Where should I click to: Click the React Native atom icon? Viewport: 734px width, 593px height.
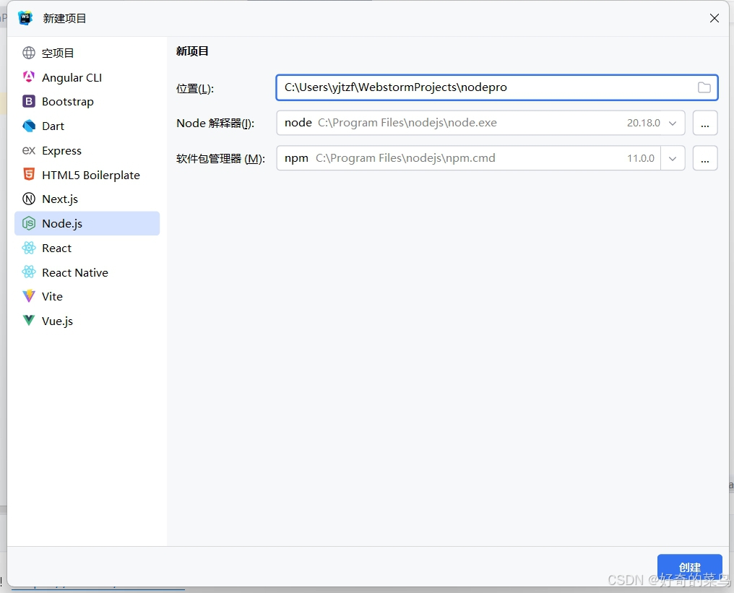[x=29, y=272]
